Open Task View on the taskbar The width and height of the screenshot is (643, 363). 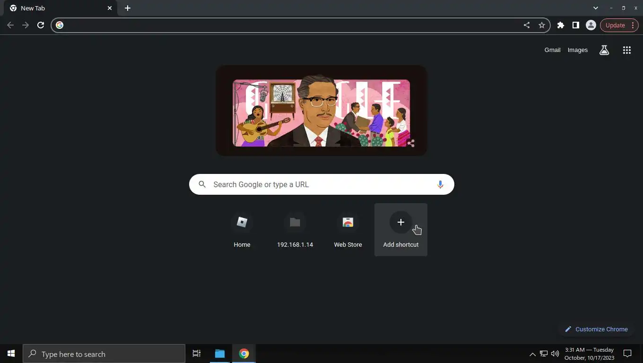point(197,354)
